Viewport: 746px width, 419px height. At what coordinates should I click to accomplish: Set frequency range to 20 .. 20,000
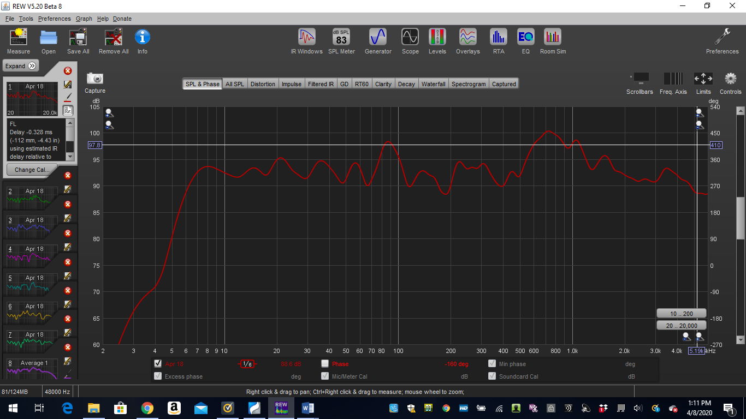tap(681, 325)
